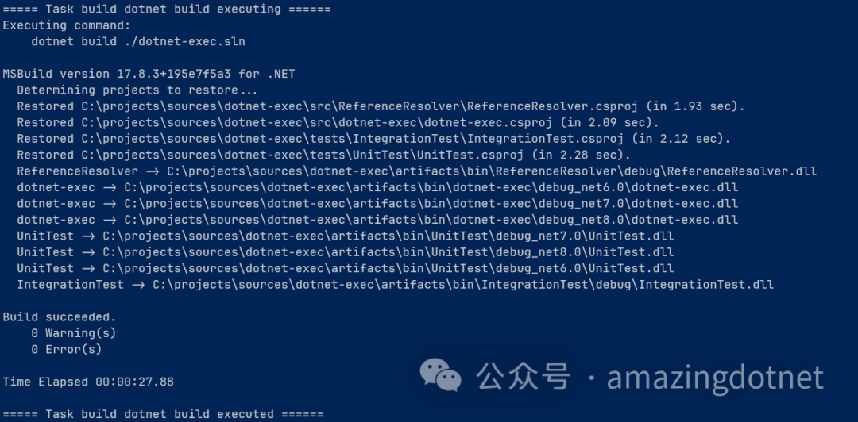This screenshot has height=422, width=858.
Task: Click the WeChat logo icon in watermark
Action: coord(440,374)
